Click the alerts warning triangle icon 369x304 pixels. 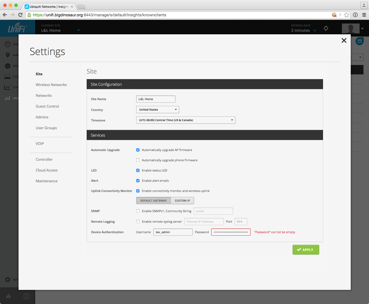(9, 296)
